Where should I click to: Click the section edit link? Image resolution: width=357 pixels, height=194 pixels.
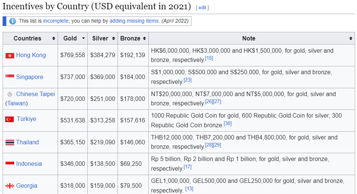202,8
